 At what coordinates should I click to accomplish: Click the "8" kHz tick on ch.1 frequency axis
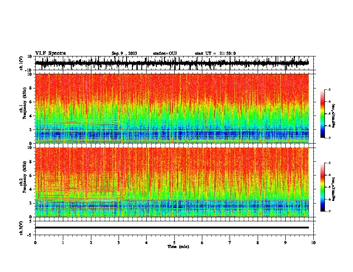click(x=31, y=88)
